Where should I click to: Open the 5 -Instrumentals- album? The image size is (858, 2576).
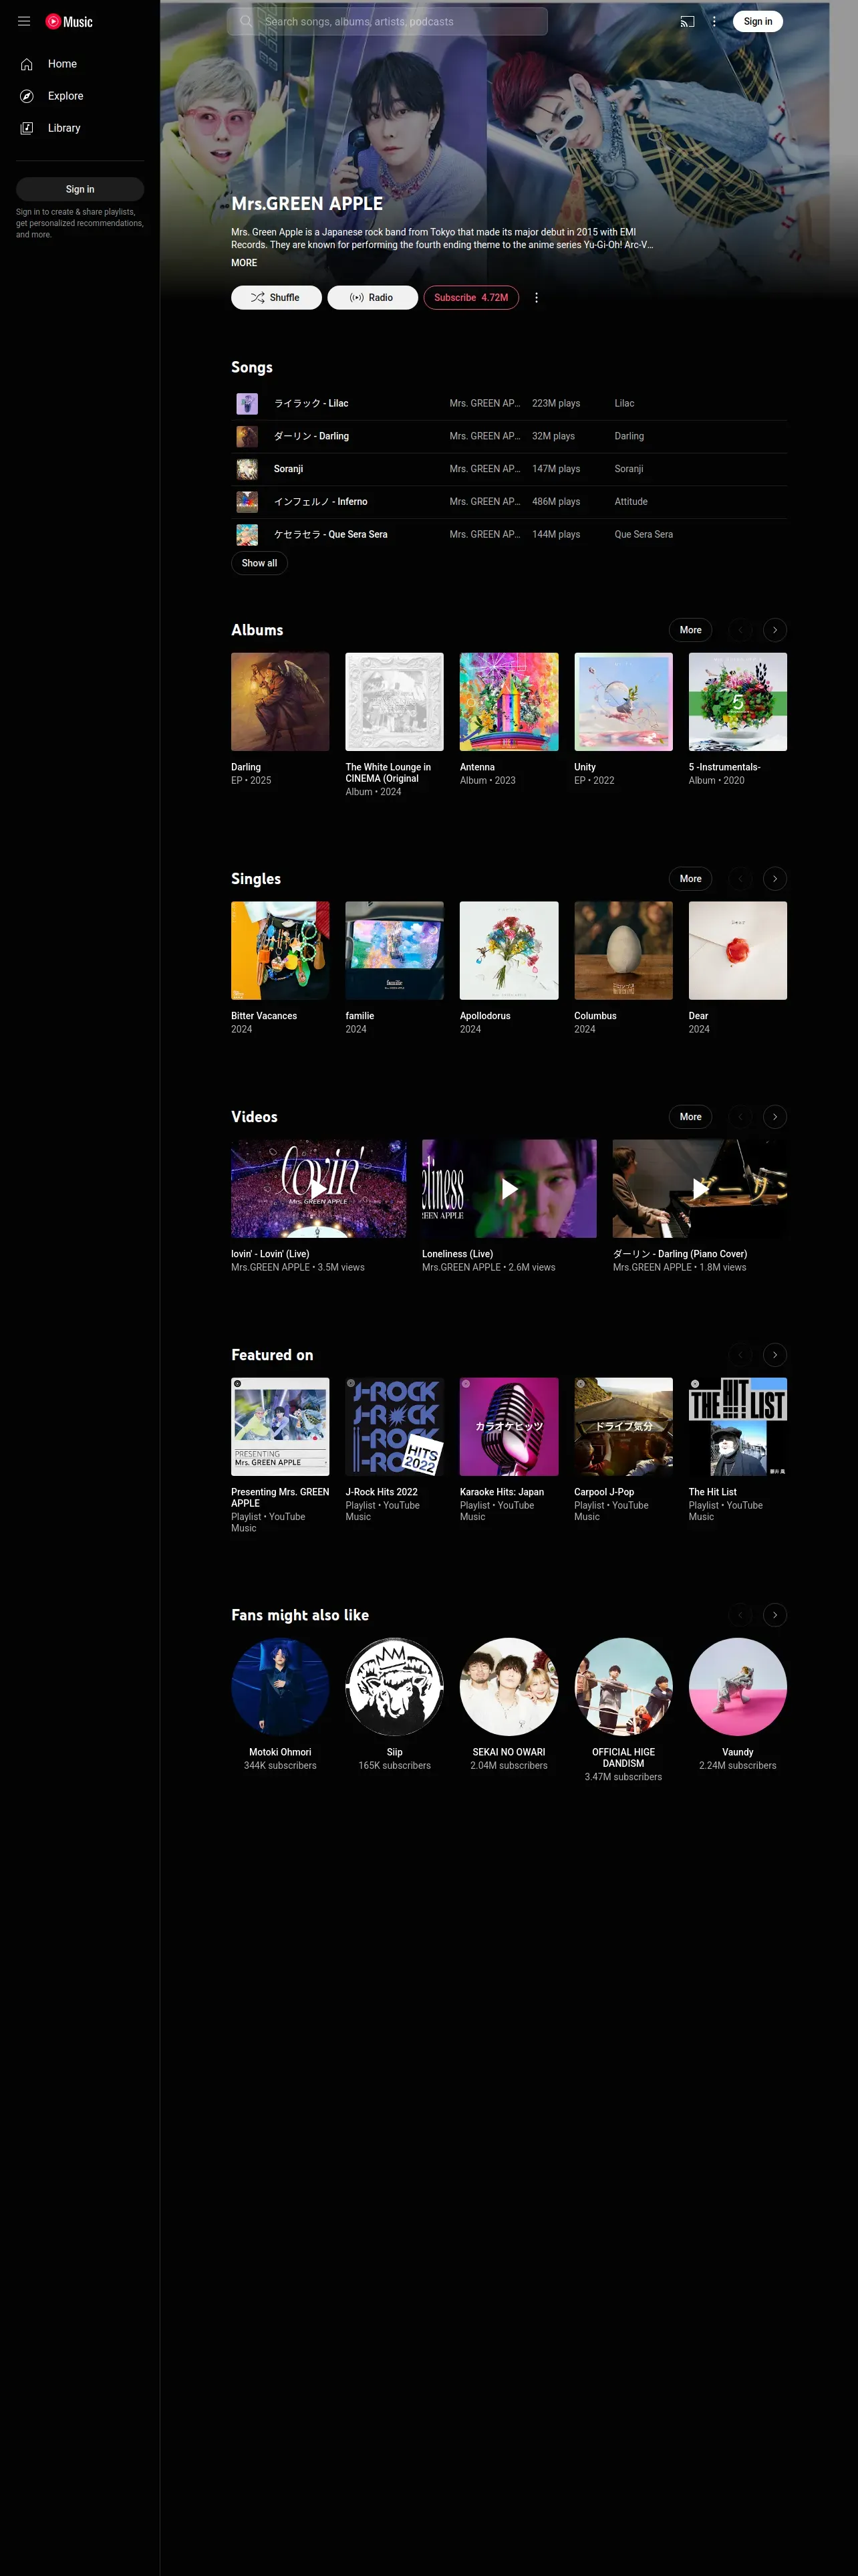[x=738, y=702]
